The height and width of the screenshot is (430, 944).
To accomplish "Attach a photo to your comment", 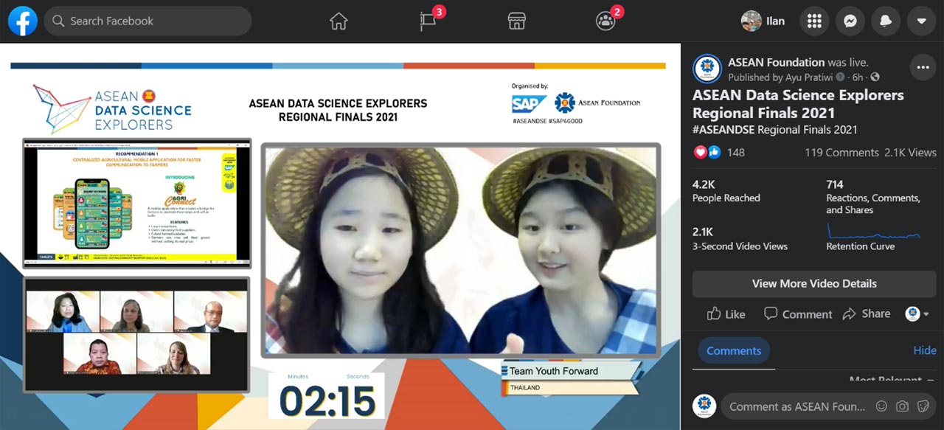I will pos(903,406).
